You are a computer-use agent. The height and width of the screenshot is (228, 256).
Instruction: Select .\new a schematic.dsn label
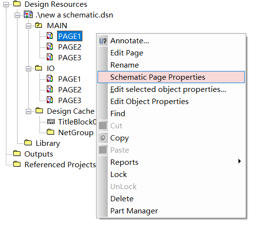(x=74, y=15)
